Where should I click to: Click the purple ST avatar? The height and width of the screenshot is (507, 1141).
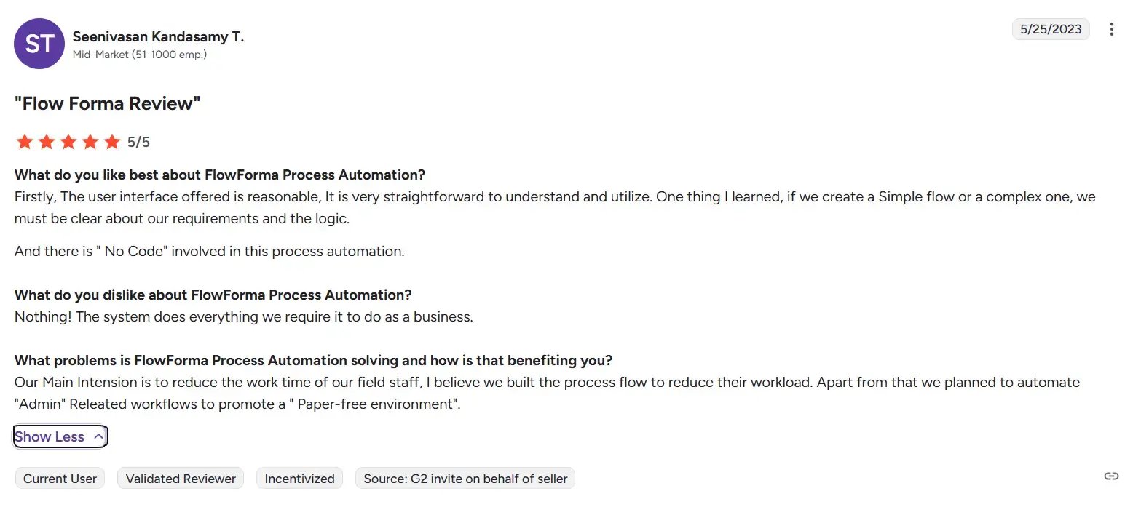click(x=39, y=44)
